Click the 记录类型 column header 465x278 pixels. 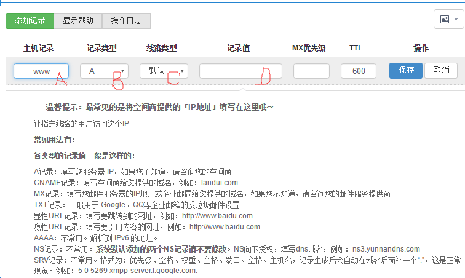[101, 48]
